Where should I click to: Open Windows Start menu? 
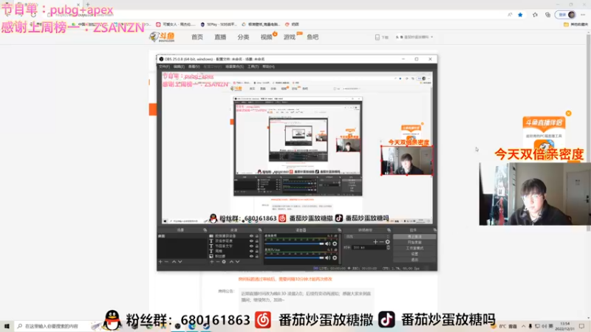[x=7, y=326]
